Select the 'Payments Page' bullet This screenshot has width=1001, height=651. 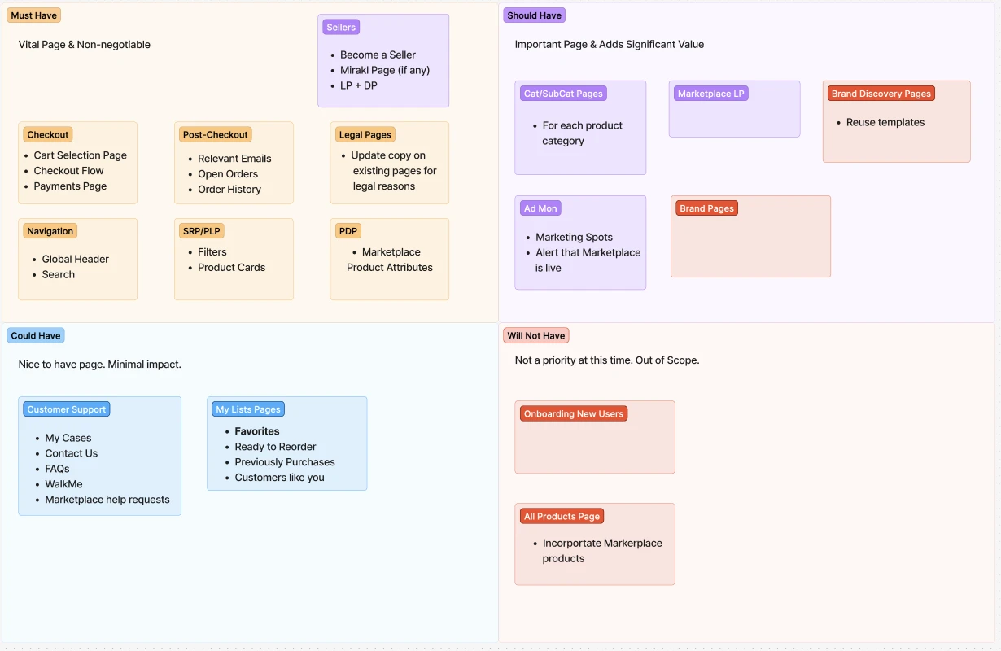click(70, 186)
